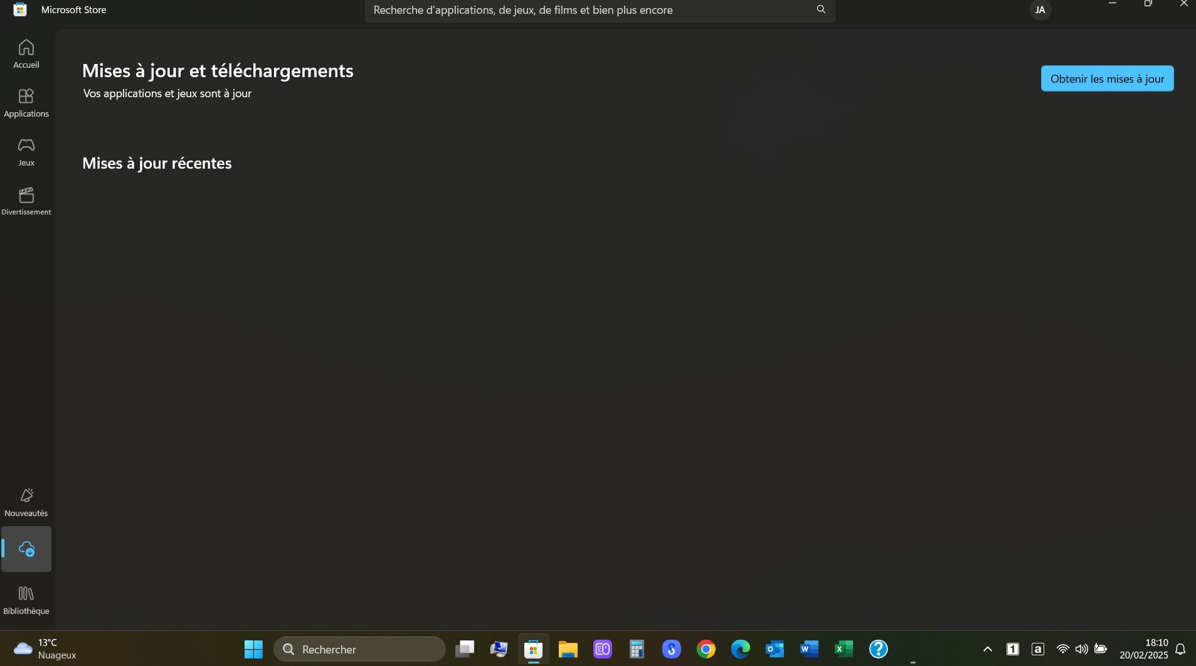Screen dimensions: 1196x666
Task: Open the blue round app left of Chrome
Action: click(x=672, y=649)
